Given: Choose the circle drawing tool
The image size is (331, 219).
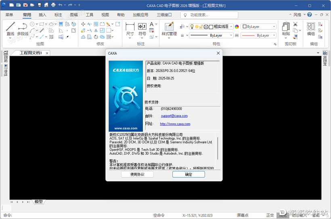Looking at the screenshot, I should tap(32, 24).
